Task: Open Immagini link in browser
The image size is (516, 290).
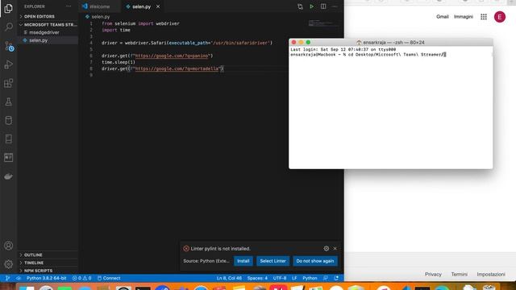Action: click(x=463, y=17)
